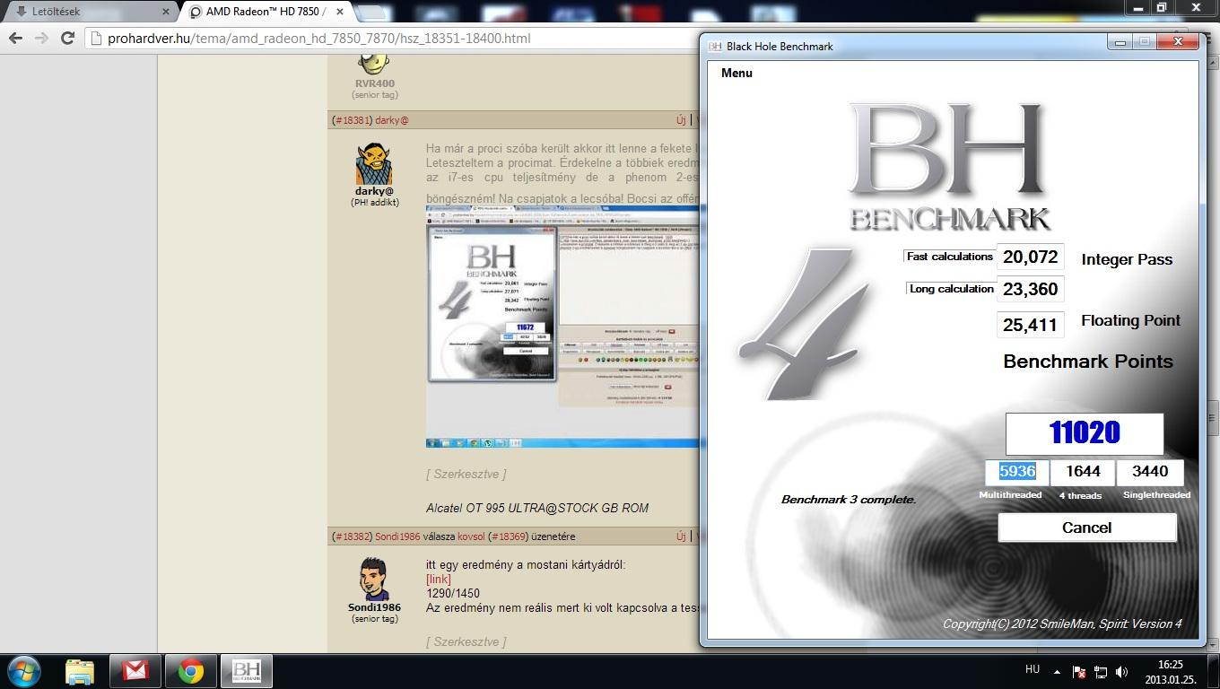Open darky@ link in post #18381 header
1220x689 pixels.
[x=392, y=120]
